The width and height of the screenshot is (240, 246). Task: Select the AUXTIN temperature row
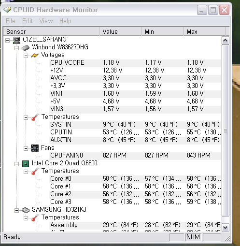click(135, 140)
